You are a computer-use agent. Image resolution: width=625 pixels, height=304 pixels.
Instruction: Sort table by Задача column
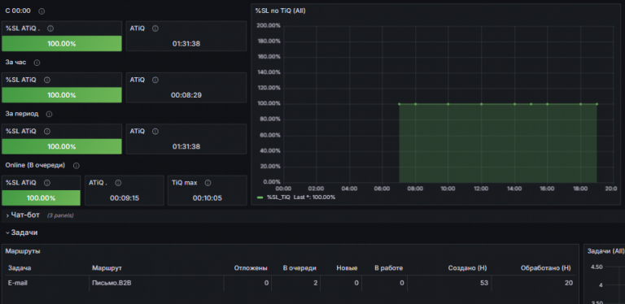point(20,268)
